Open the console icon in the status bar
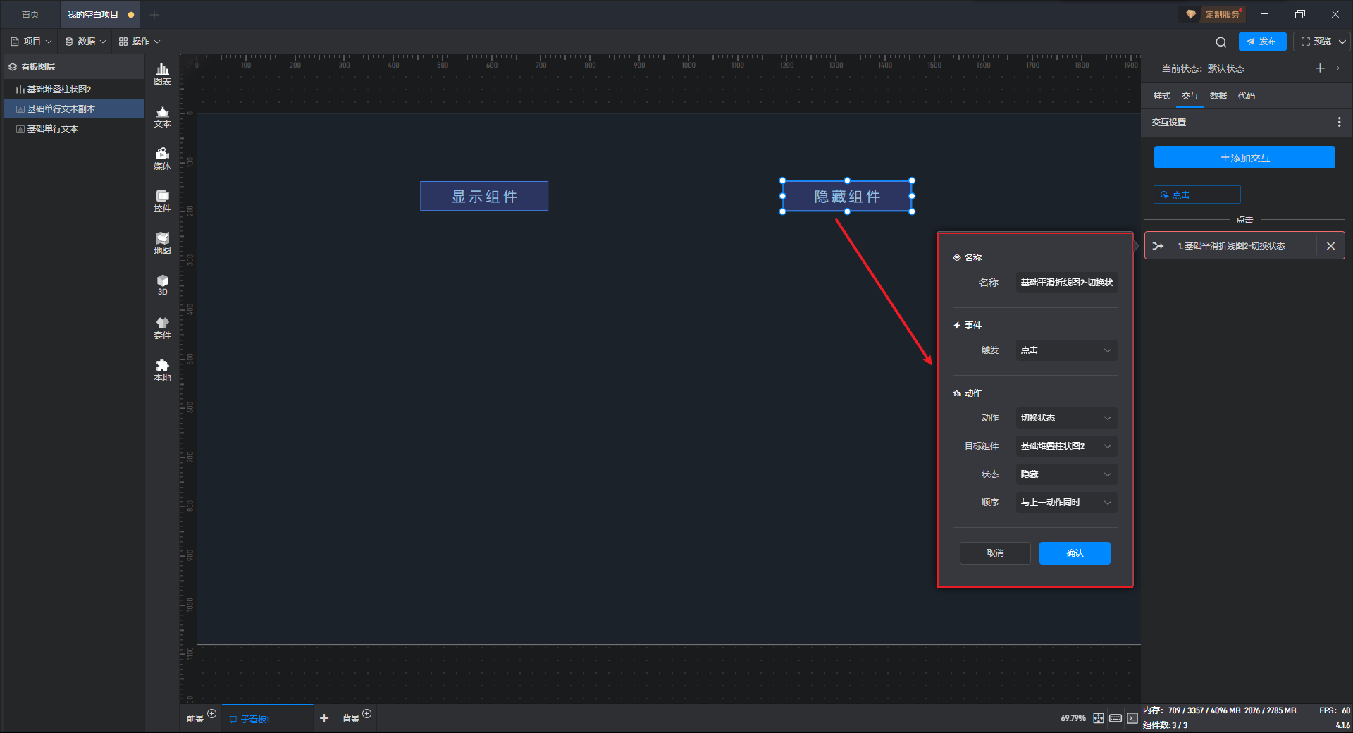This screenshot has height=733, width=1353. point(1132,718)
